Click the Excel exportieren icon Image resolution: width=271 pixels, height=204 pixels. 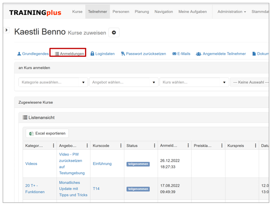(31, 133)
